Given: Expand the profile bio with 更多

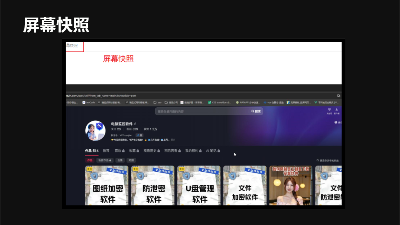Looking at the screenshot, I should [173, 140].
